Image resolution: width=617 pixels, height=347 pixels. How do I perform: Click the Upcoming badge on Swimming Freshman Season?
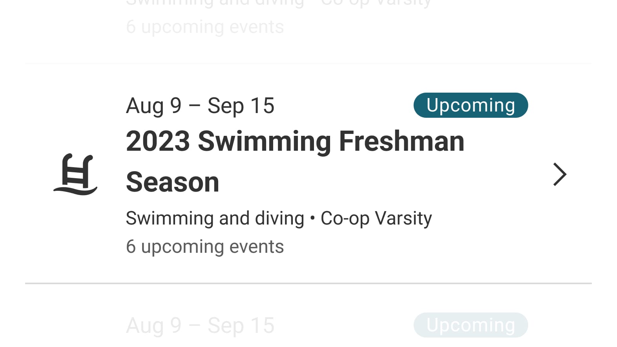pos(471,105)
